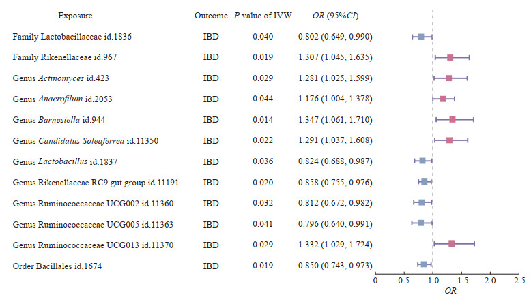Click the blue marker for Genus Lactobacillus
531x297 pixels.
click(x=422, y=161)
